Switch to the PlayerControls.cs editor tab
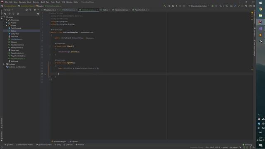The width and height of the screenshot is (265, 149). [x=141, y=10]
